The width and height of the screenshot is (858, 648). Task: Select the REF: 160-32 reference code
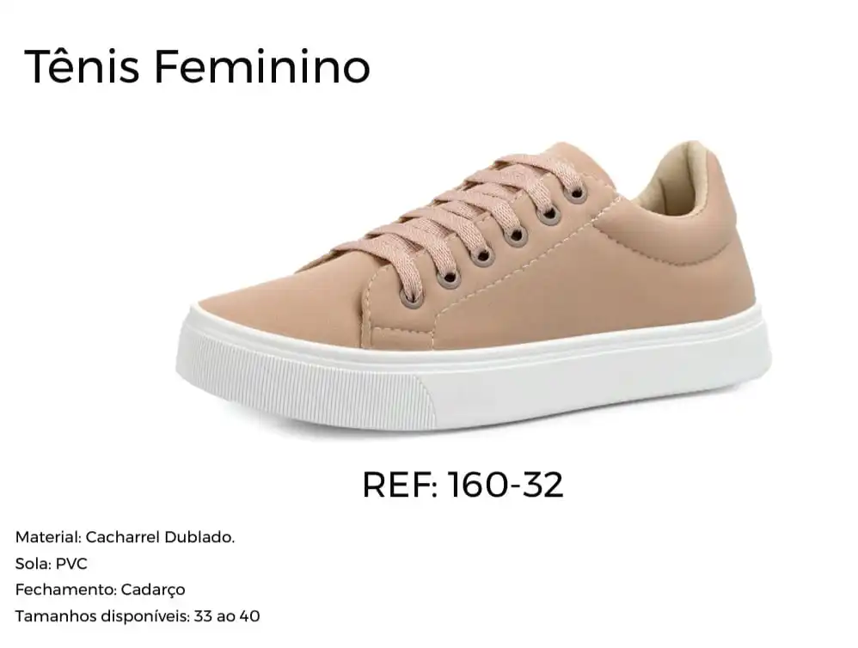coord(463,485)
